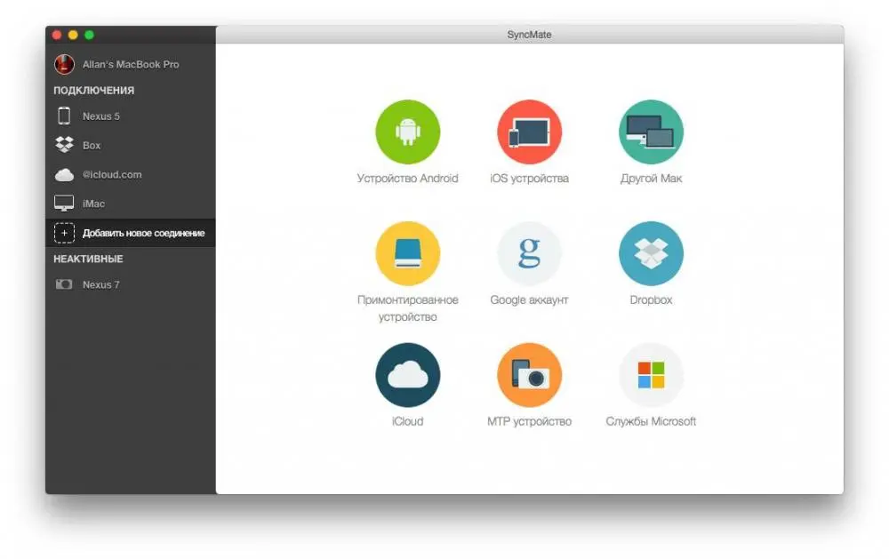Click the Устройство Android label
Viewport: 889px width, 559px height.
408,179
